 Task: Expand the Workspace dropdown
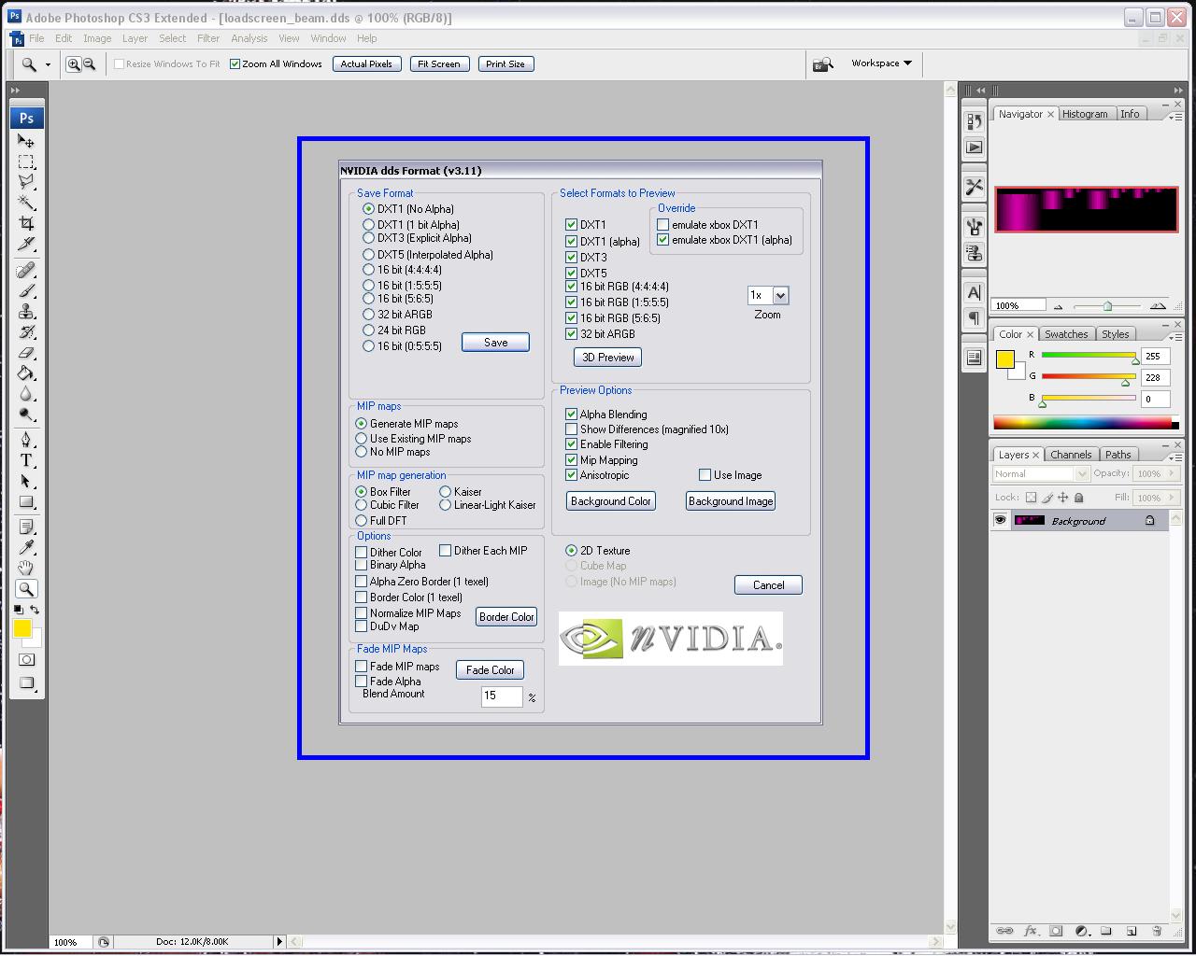(x=881, y=63)
